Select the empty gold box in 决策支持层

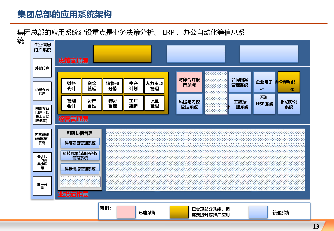(122, 54)
